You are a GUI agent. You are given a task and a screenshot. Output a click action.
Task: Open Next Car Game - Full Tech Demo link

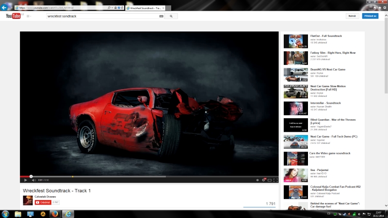pyautogui.click(x=334, y=137)
